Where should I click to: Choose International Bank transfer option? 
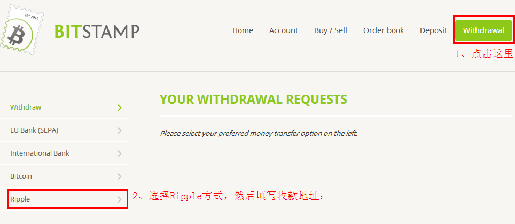64,153
